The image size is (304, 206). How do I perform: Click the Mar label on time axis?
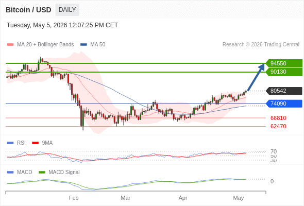coord(125,198)
